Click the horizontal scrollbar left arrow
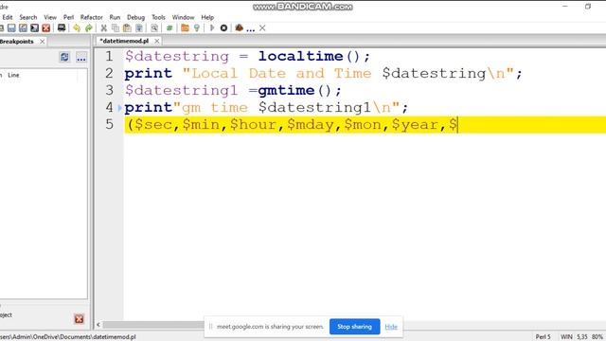606x341 pixels. (98, 324)
